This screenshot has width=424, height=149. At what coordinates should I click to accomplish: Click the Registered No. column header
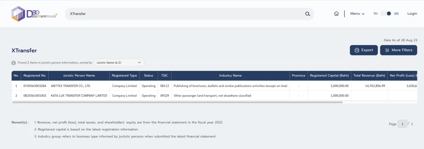(x=35, y=76)
